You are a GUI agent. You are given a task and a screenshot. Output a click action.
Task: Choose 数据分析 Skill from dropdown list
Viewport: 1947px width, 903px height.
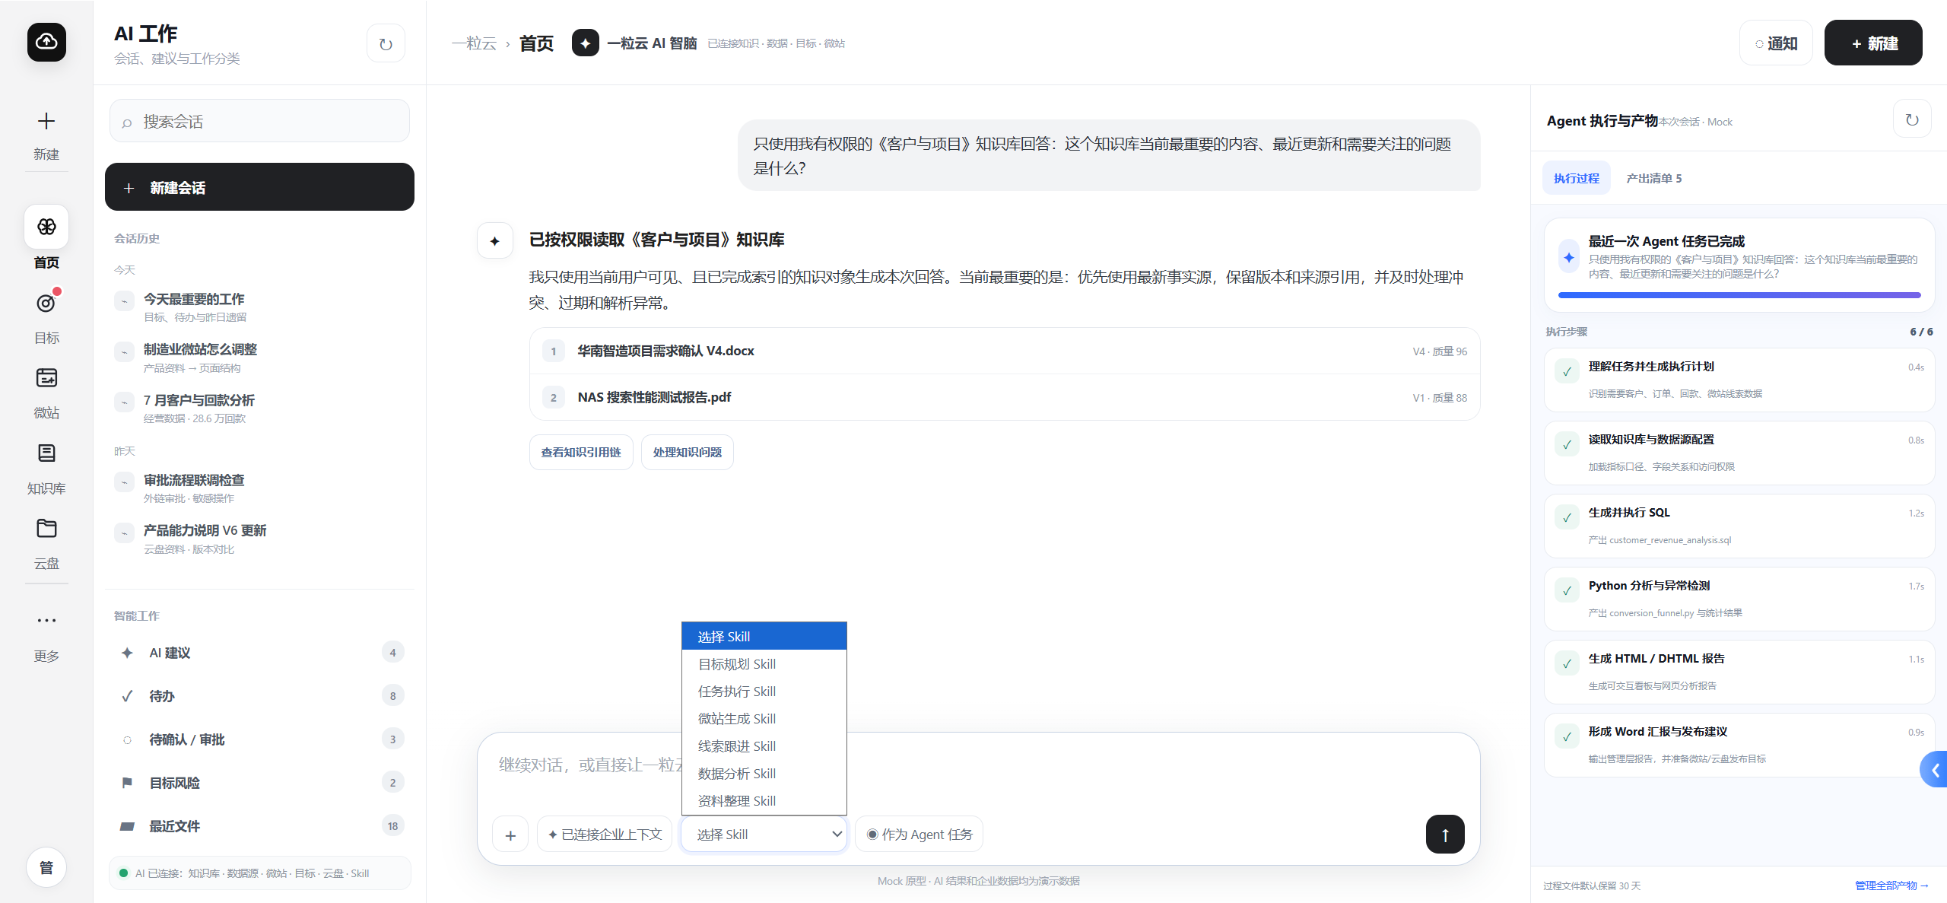pyautogui.click(x=764, y=774)
